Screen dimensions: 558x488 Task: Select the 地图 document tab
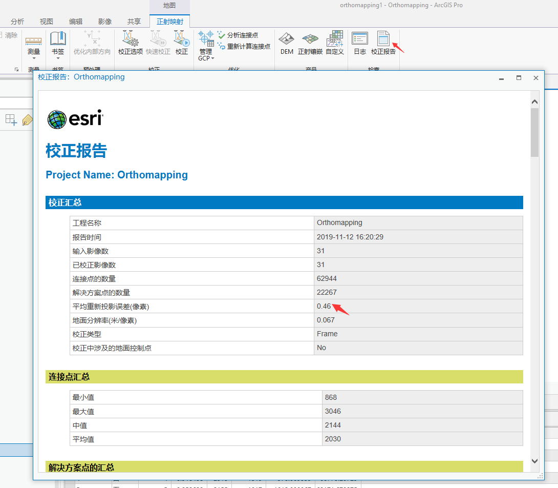pyautogui.click(x=169, y=8)
